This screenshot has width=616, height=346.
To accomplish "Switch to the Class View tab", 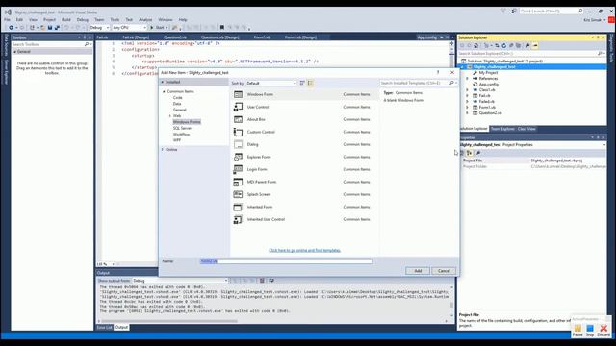I will 526,129.
